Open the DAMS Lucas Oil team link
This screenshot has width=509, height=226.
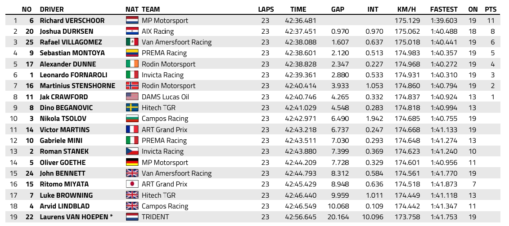[x=165, y=97]
